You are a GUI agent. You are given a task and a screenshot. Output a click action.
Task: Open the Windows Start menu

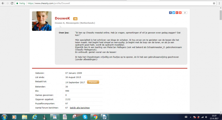click(4, 117)
